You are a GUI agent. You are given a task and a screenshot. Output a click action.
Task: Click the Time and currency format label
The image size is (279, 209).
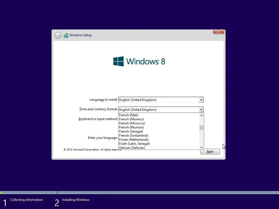[98, 109]
